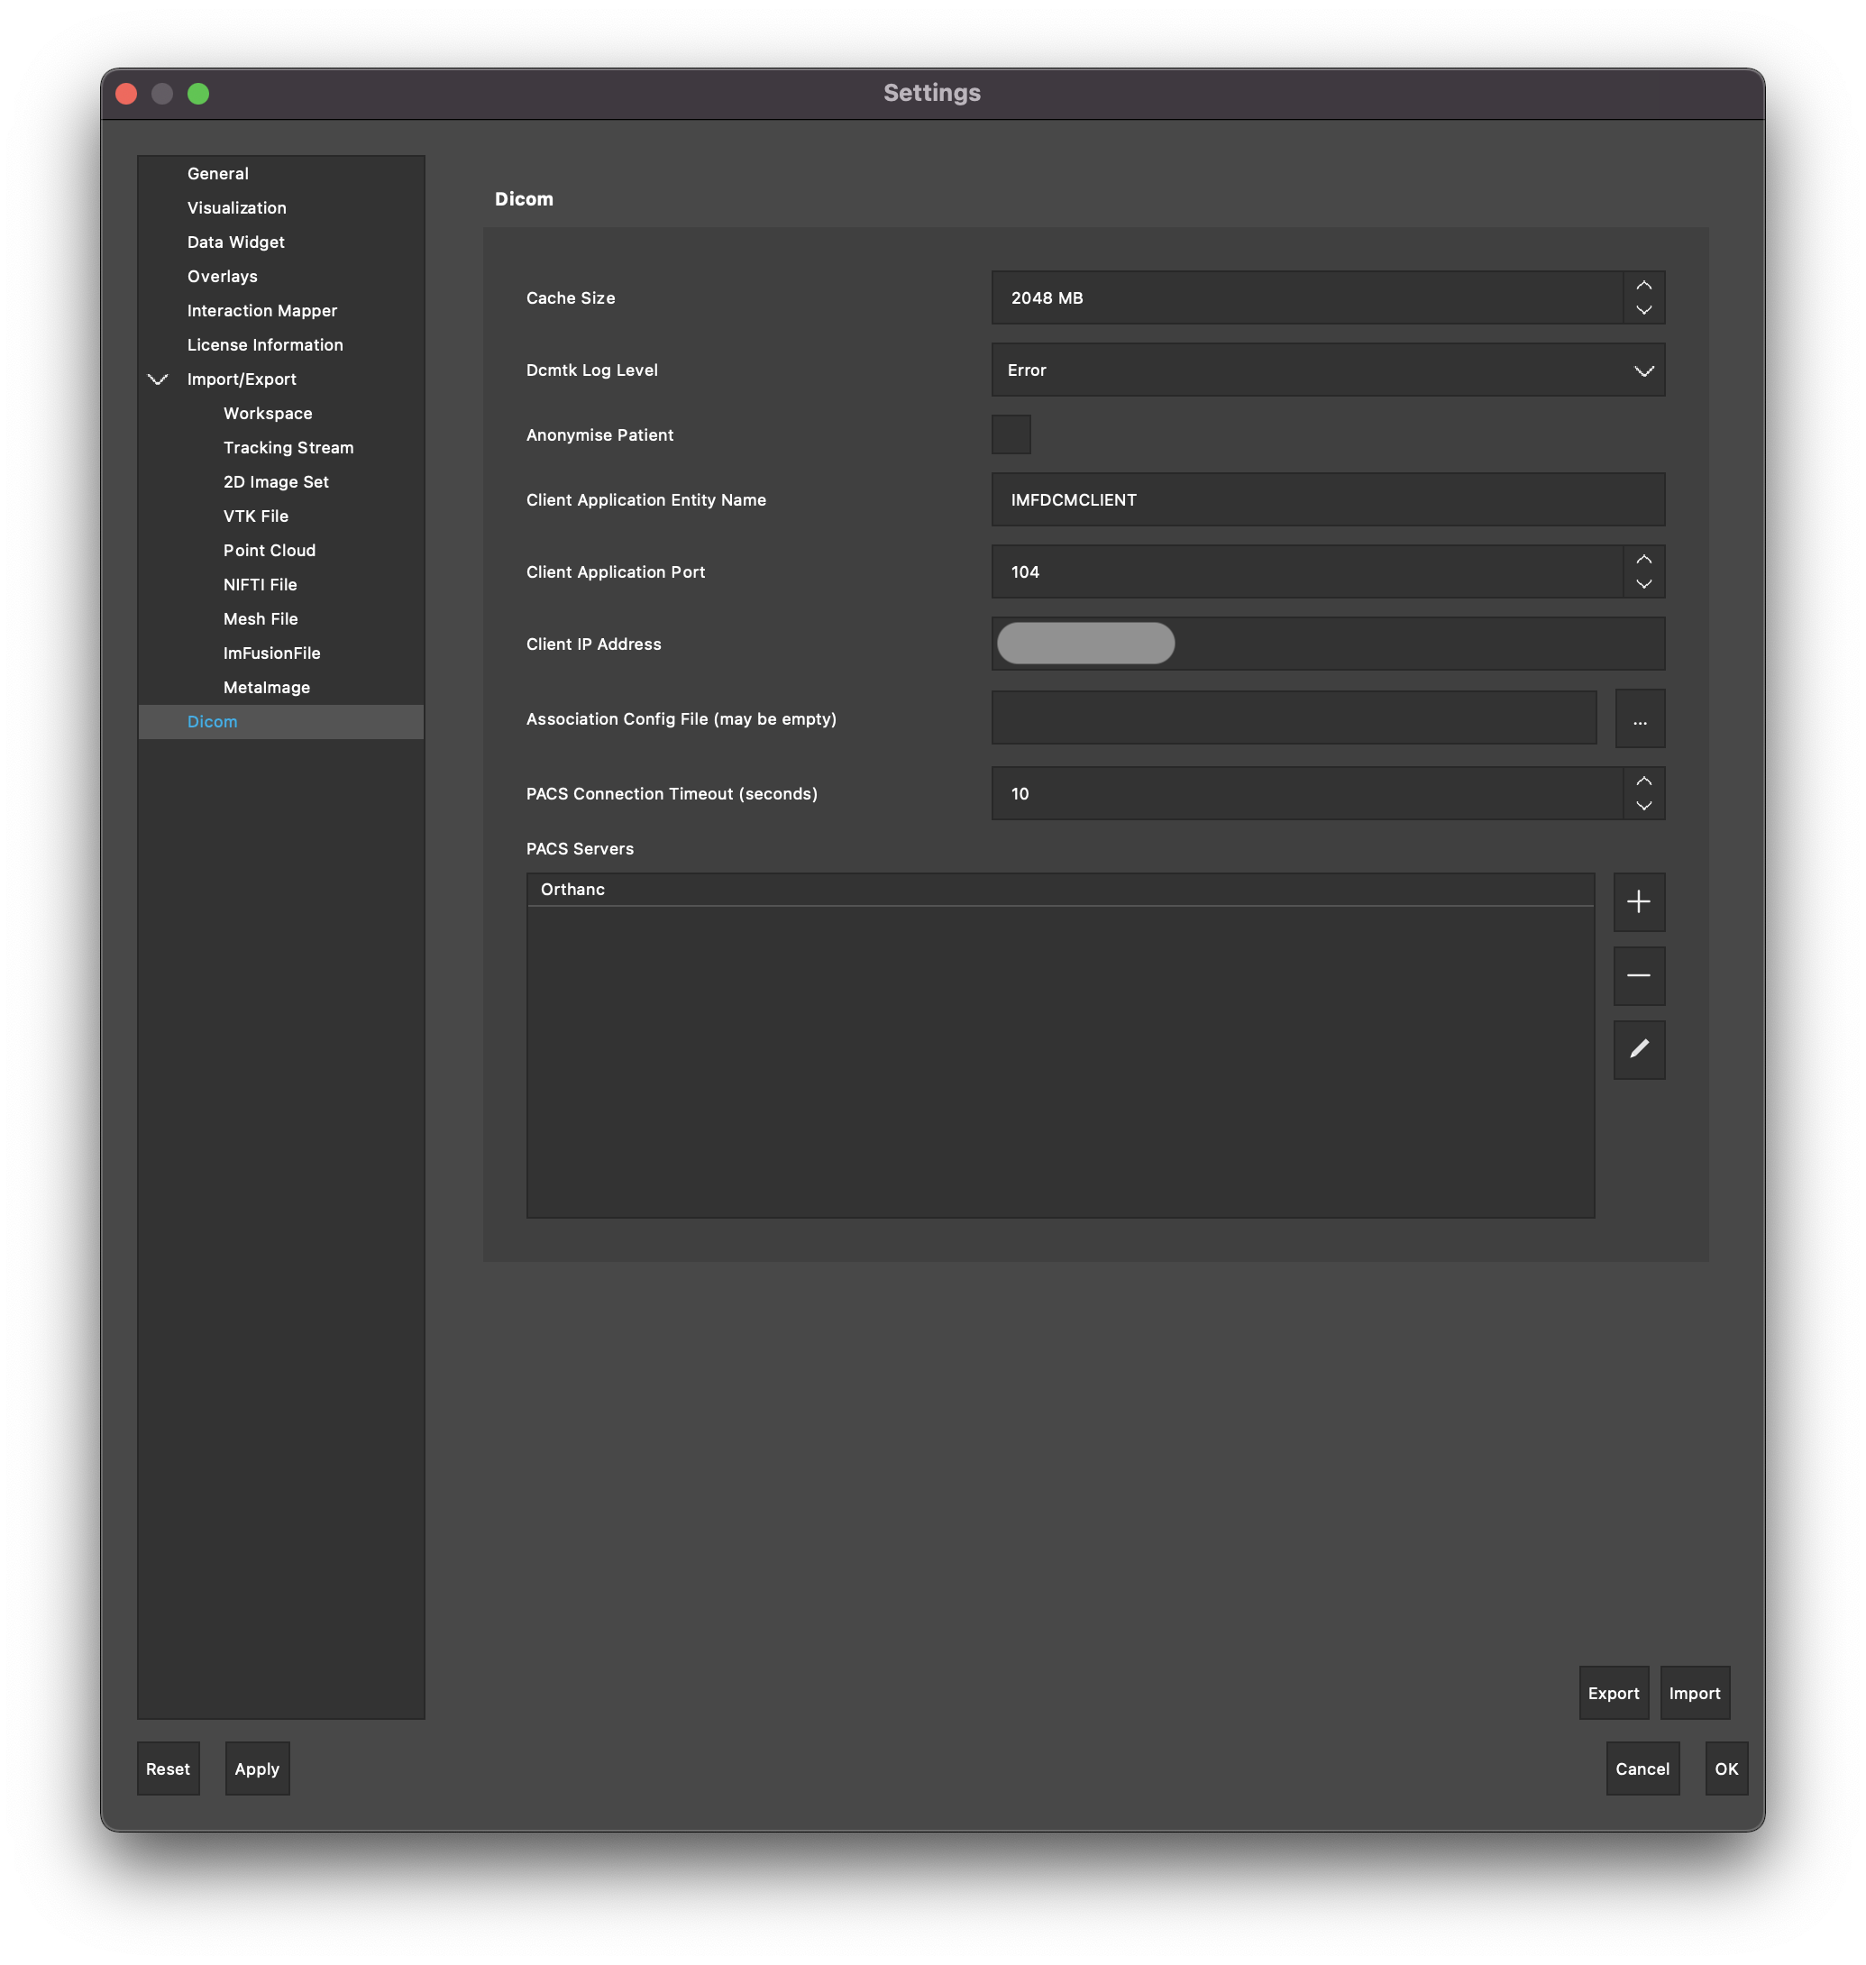Open Point Cloud settings
The image size is (1866, 1965).
click(270, 551)
